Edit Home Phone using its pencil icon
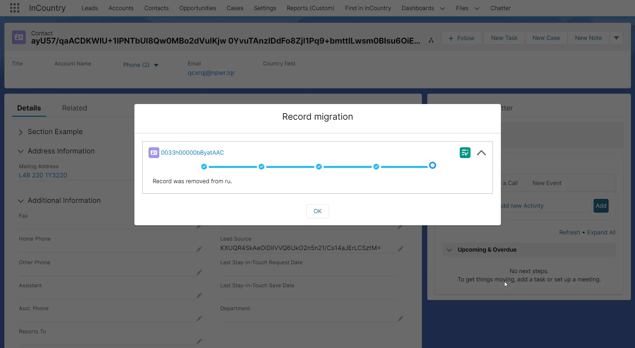The width and height of the screenshot is (635, 348). (x=199, y=249)
